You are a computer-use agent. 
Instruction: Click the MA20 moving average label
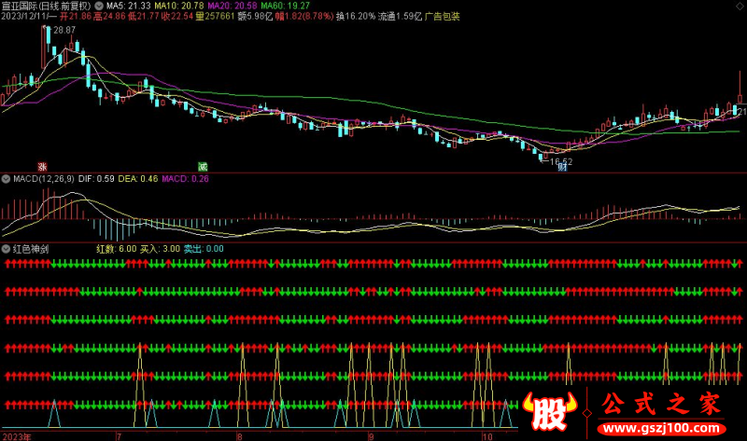(x=232, y=6)
